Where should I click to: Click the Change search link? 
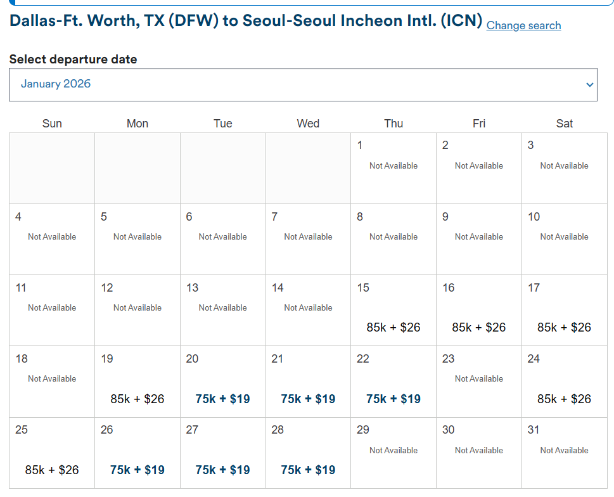click(x=523, y=25)
